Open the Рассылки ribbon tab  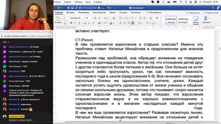[136, 12]
